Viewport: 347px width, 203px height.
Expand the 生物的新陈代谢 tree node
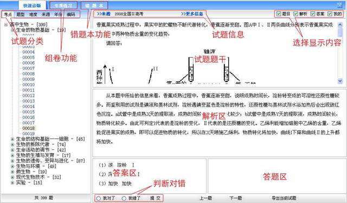pos(12,144)
